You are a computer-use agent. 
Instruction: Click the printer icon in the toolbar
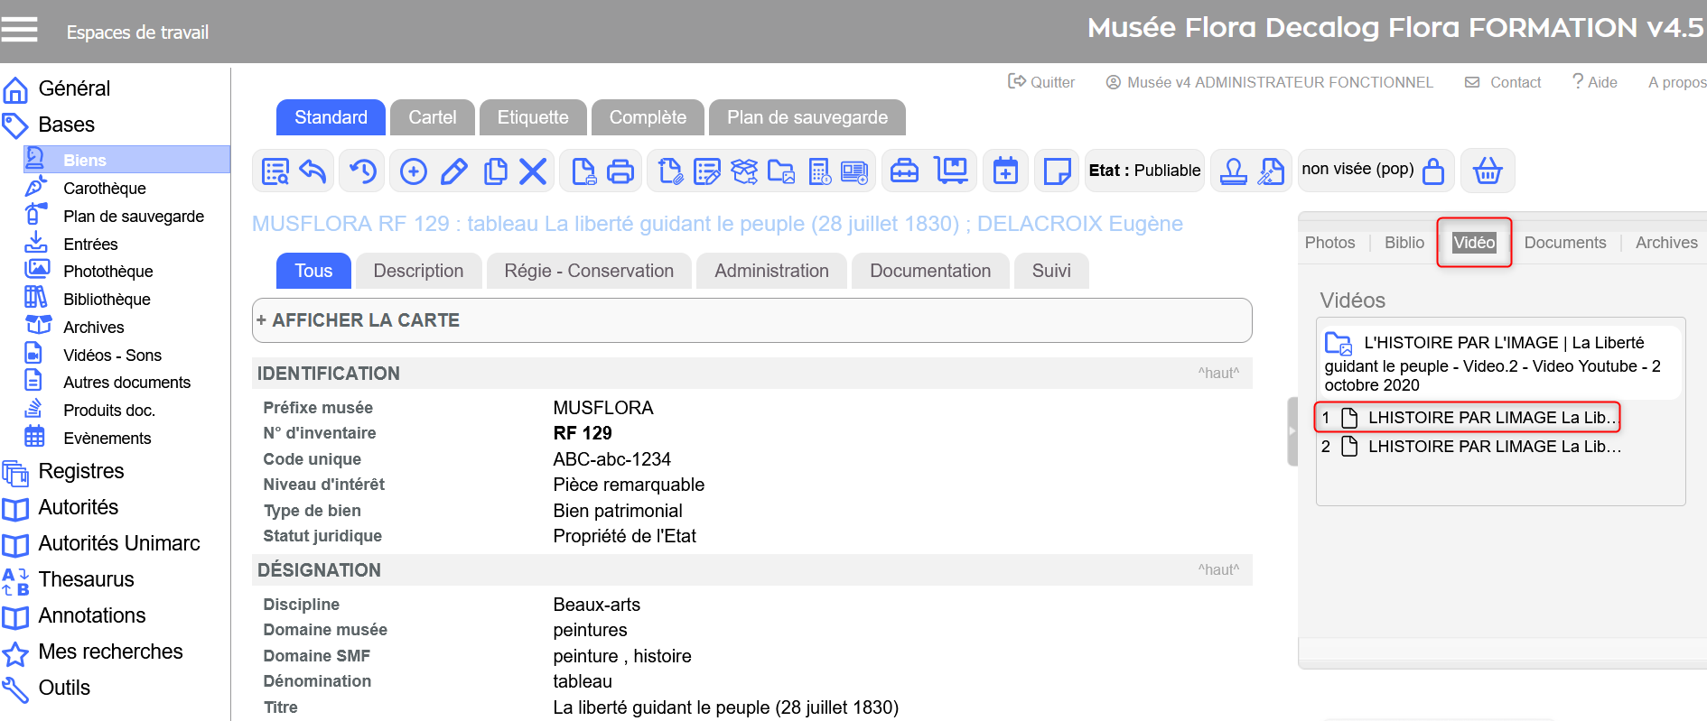tap(620, 171)
